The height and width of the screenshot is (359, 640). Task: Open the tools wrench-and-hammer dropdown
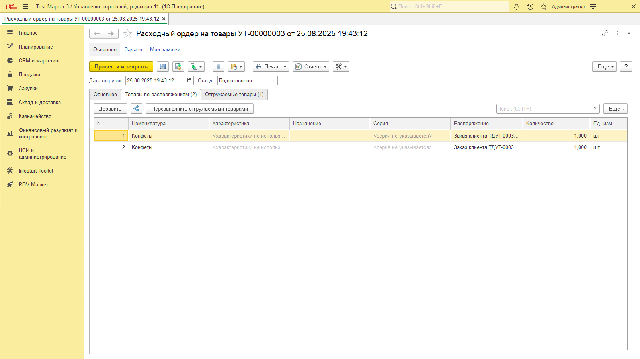coord(341,66)
